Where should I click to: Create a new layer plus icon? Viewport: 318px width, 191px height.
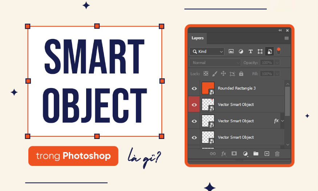tap(267, 154)
